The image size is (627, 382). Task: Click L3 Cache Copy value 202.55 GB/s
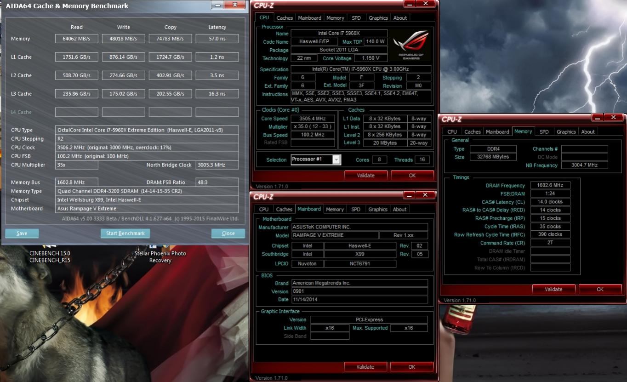(x=171, y=94)
